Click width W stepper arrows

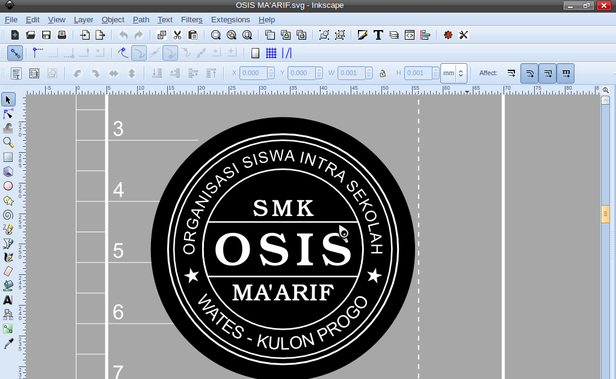tap(369, 73)
